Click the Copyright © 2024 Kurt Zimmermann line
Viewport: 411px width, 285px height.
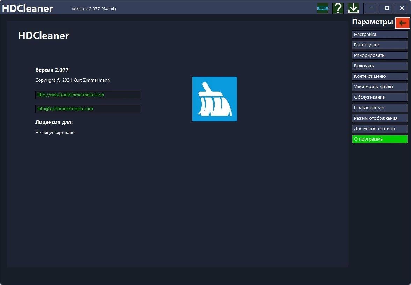[73, 80]
